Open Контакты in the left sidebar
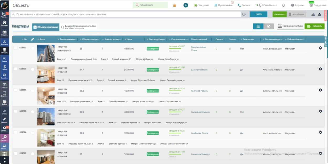The height and width of the screenshot is (164, 328). [x=4, y=42]
